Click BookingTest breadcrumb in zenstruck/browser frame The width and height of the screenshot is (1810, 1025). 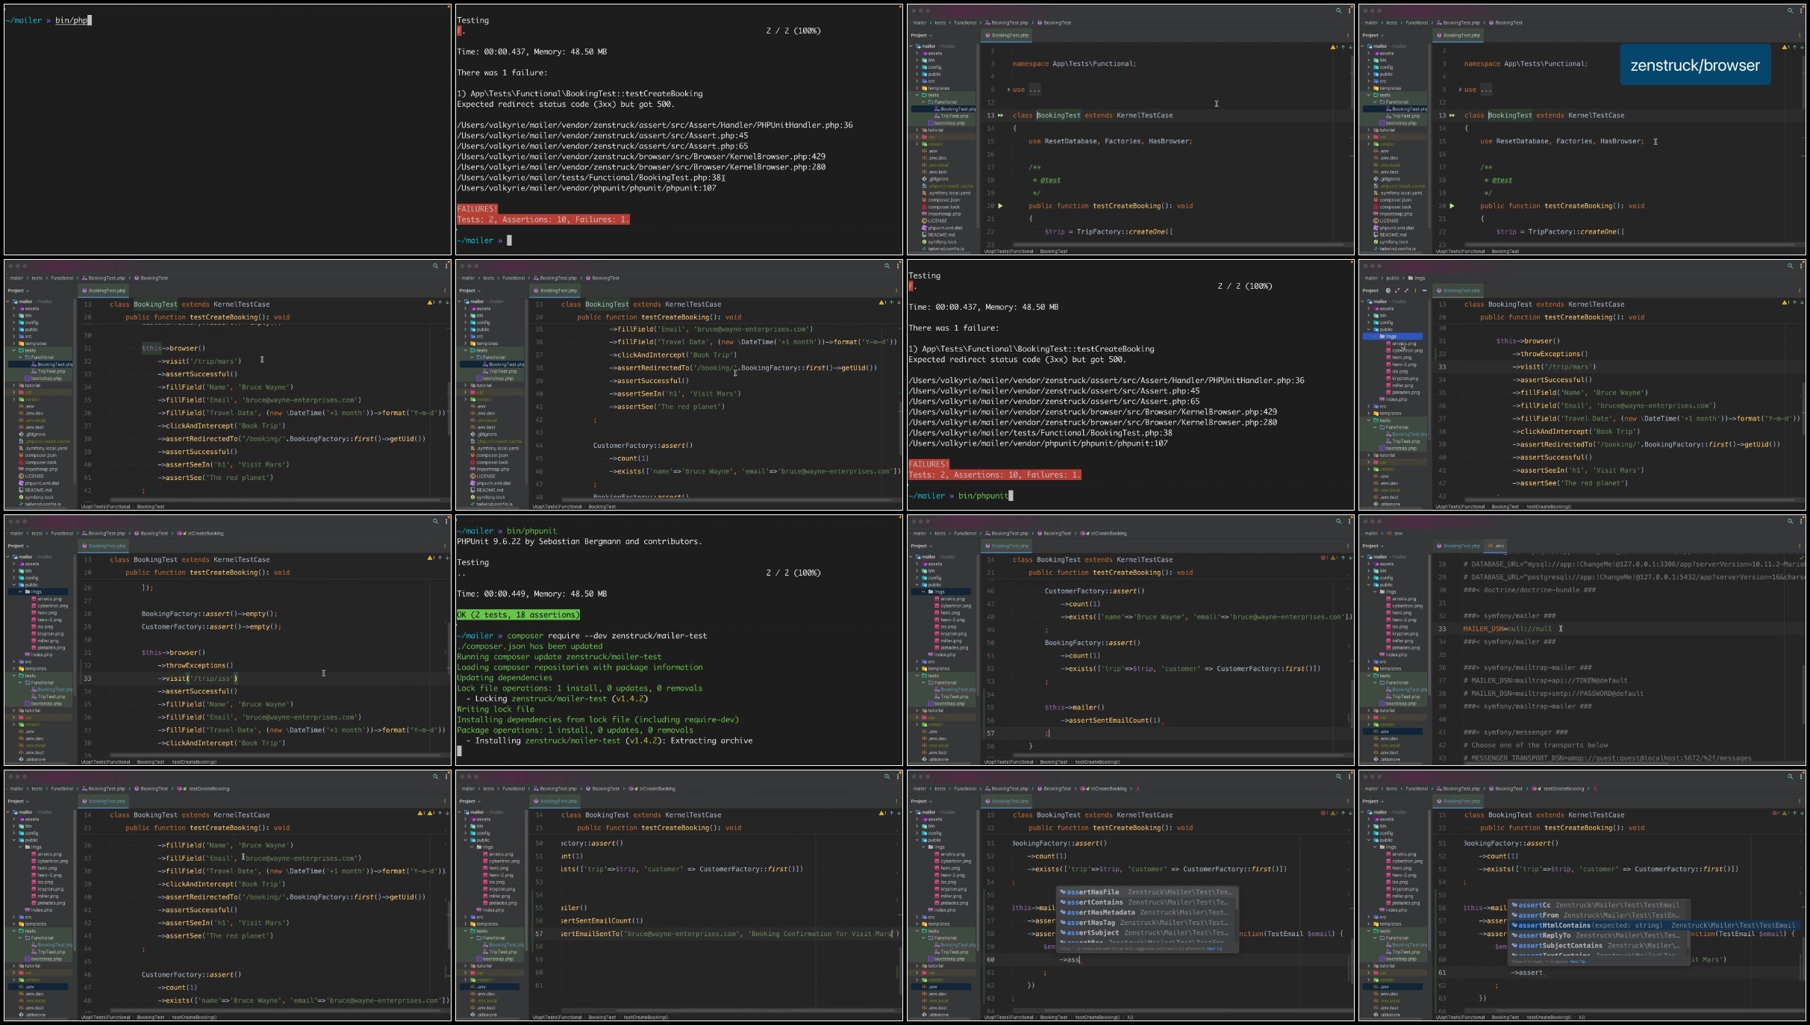1506,22
